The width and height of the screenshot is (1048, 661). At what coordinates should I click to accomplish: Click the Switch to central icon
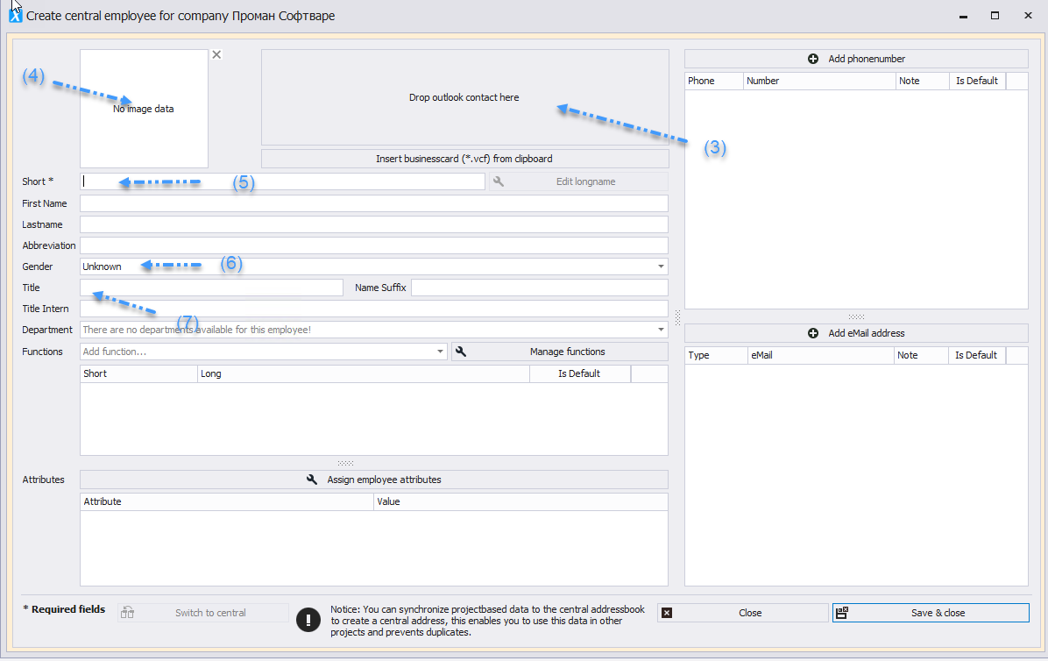coord(128,613)
